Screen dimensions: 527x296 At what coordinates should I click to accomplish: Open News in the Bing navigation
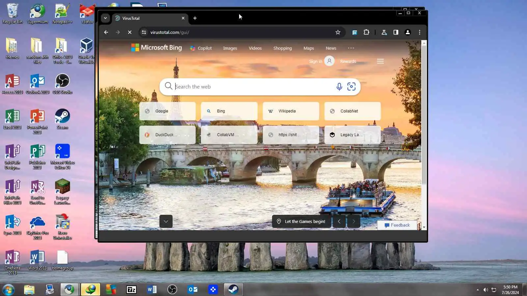(x=331, y=48)
